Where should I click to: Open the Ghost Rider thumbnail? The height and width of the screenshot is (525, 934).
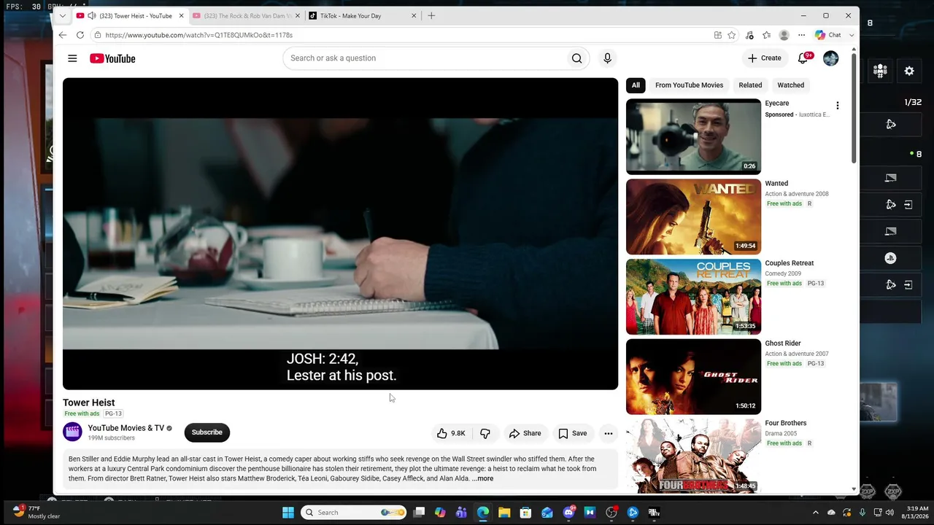click(693, 377)
